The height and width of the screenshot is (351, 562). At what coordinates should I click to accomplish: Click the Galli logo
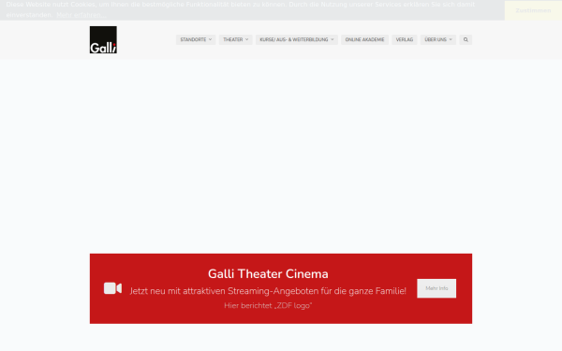[103, 39]
